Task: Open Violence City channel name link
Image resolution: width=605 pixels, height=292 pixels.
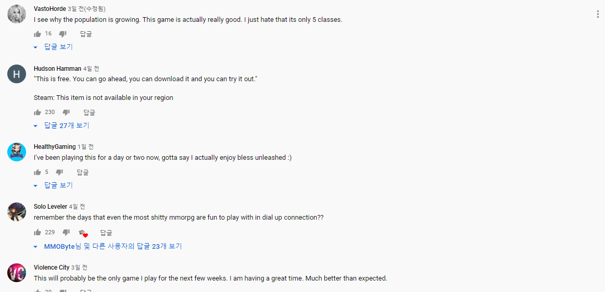Action: (52, 268)
